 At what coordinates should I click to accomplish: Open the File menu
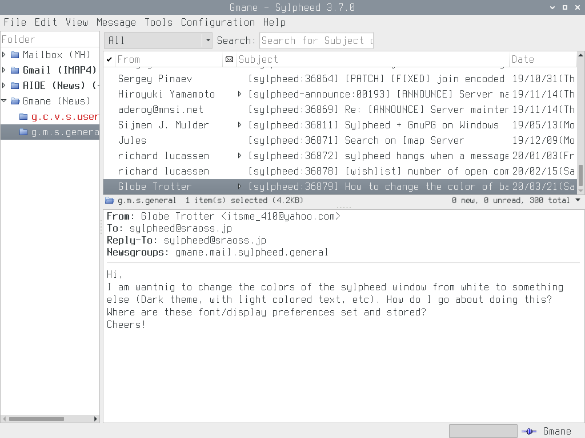[x=15, y=22]
